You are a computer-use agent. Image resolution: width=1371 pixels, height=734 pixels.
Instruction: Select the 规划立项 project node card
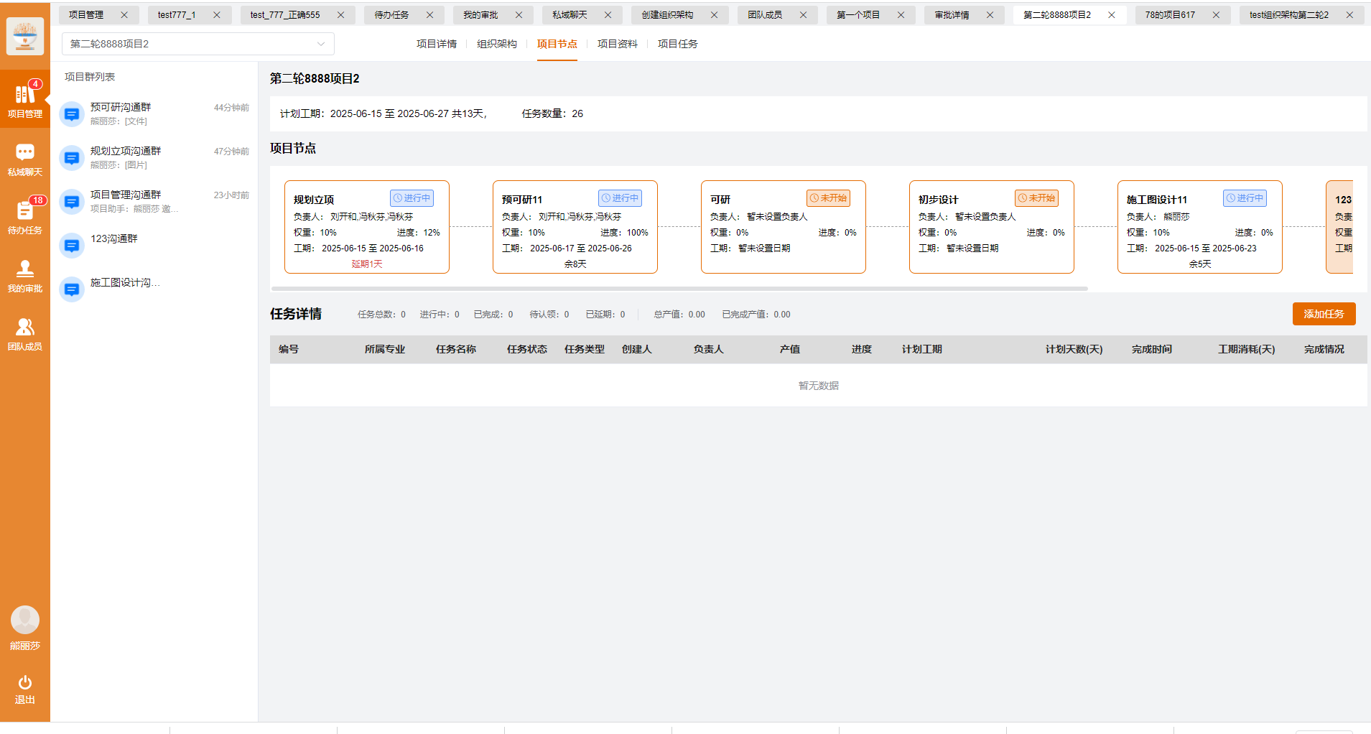tap(366, 227)
